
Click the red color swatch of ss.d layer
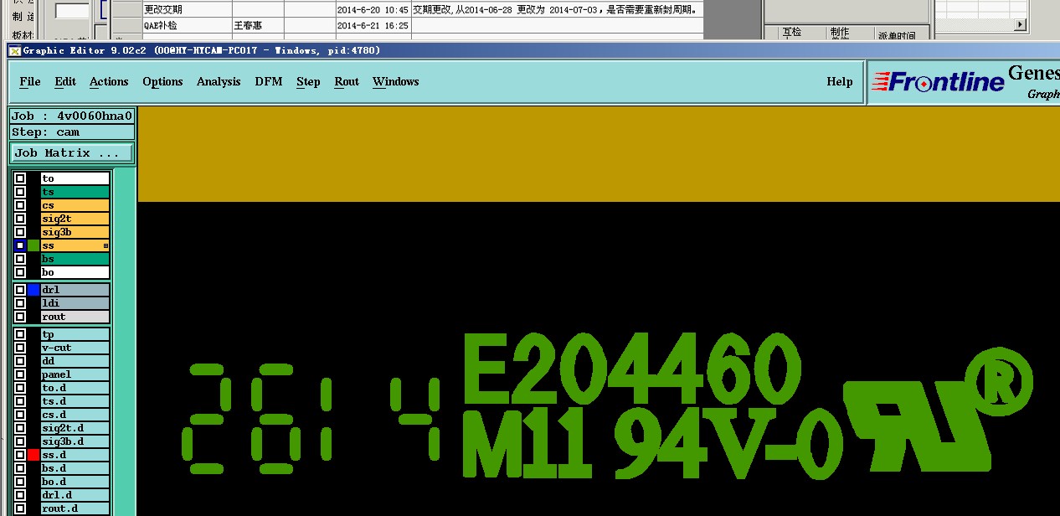click(33, 455)
